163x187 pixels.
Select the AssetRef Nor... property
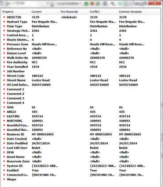[x=18, y=130]
